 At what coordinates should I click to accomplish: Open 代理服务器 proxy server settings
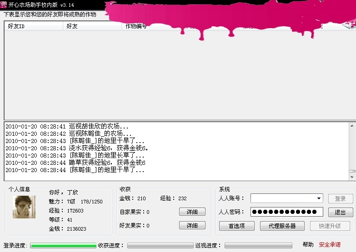(x=282, y=226)
